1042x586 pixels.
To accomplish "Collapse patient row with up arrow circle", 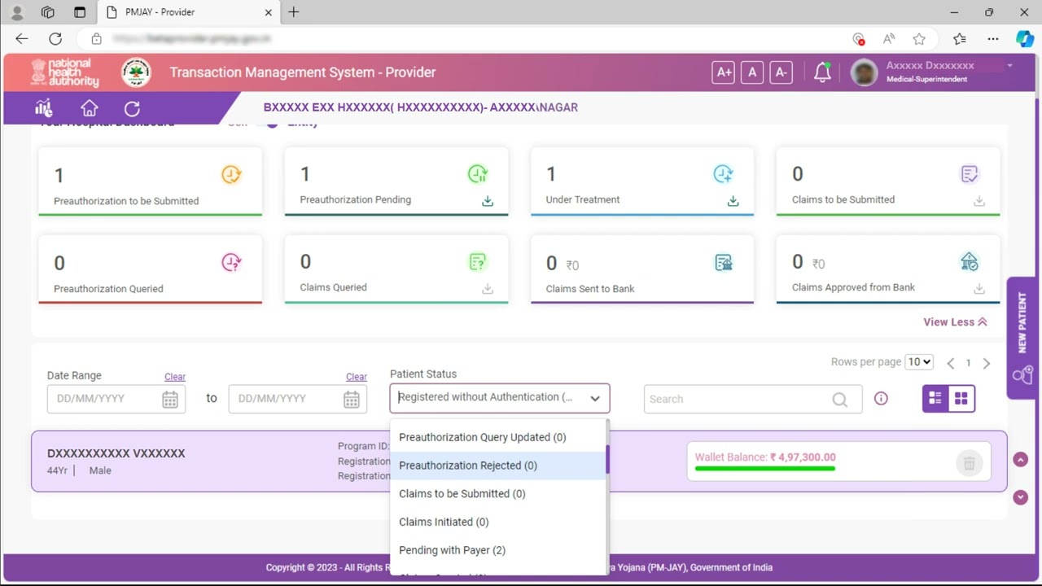I will pos(1021,460).
